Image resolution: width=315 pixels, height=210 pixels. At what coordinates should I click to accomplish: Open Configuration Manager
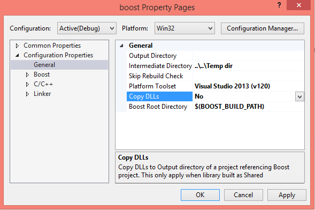[x=263, y=28]
